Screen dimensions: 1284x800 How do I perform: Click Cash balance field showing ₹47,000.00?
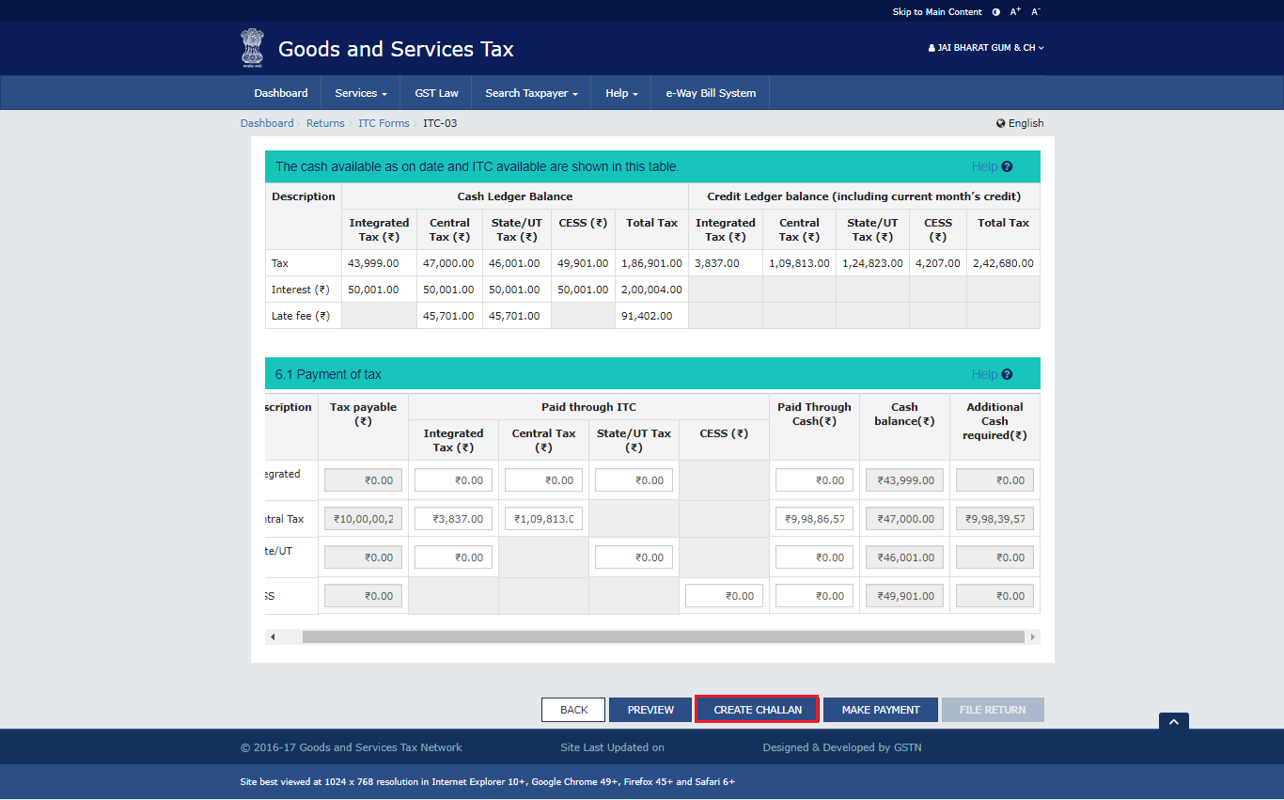(x=904, y=519)
